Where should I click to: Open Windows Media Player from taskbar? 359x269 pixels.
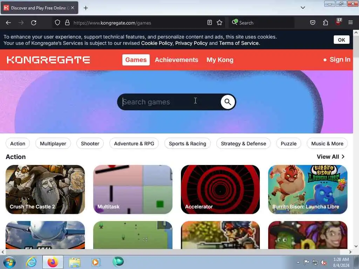pyautogui.click(x=95, y=262)
